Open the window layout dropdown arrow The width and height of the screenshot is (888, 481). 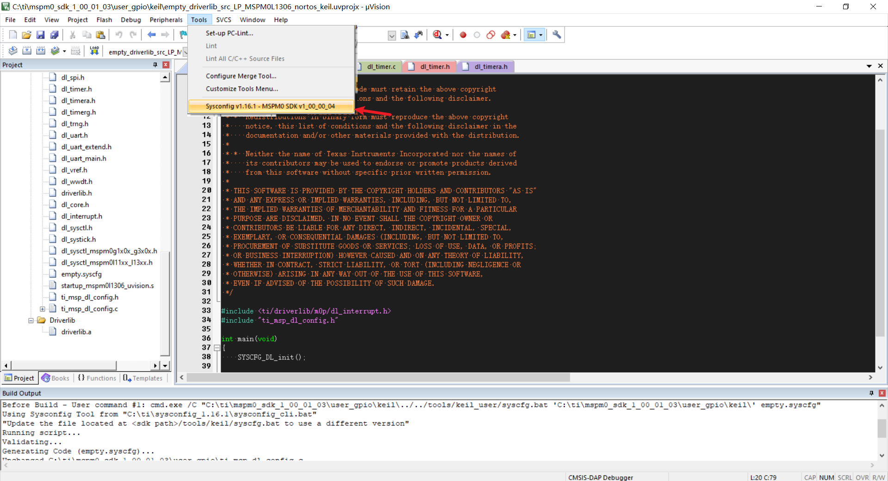tap(541, 35)
